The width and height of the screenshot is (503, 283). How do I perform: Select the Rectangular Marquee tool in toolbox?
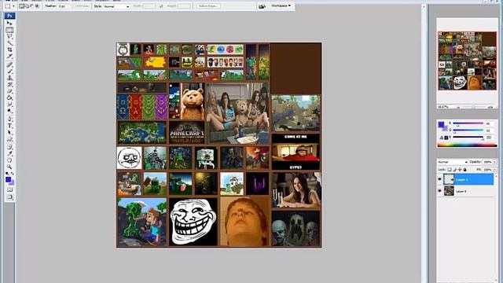[x=9, y=30]
